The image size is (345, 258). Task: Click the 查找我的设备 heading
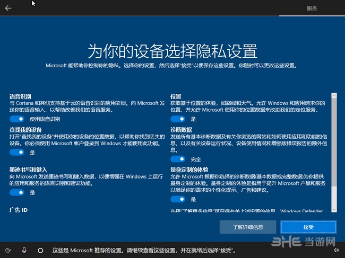(25, 130)
